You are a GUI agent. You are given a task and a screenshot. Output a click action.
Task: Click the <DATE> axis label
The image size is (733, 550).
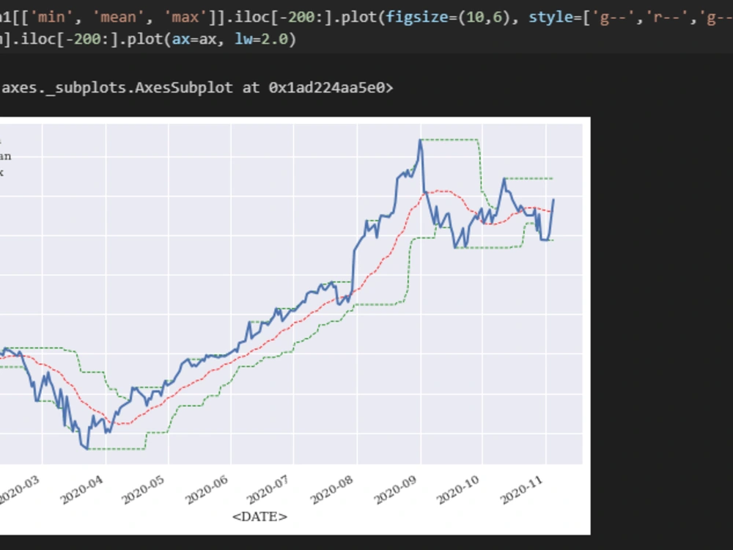(259, 517)
